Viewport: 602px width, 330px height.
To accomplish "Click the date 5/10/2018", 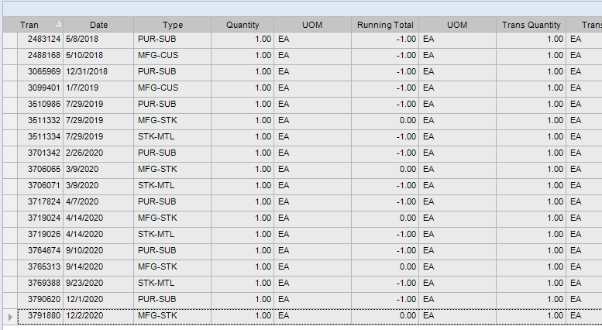I will coord(84,55).
